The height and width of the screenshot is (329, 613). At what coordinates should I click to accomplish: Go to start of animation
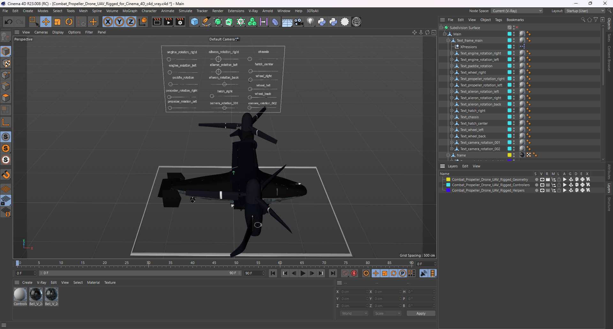pyautogui.click(x=273, y=273)
